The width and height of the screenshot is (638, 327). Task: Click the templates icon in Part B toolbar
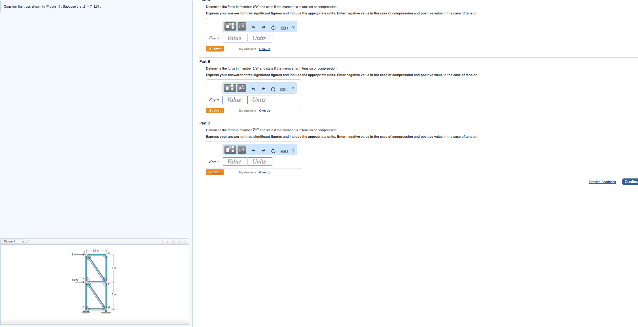(230, 88)
